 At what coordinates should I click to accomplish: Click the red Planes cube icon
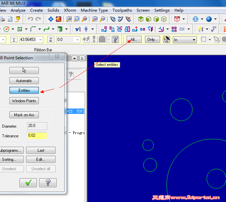(x=177, y=19)
